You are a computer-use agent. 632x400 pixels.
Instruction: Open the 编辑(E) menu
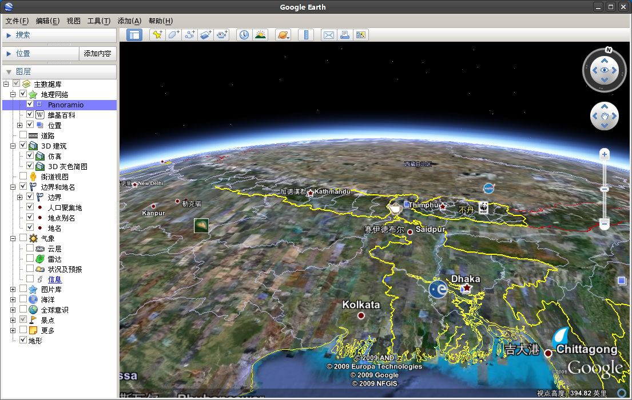click(x=47, y=21)
